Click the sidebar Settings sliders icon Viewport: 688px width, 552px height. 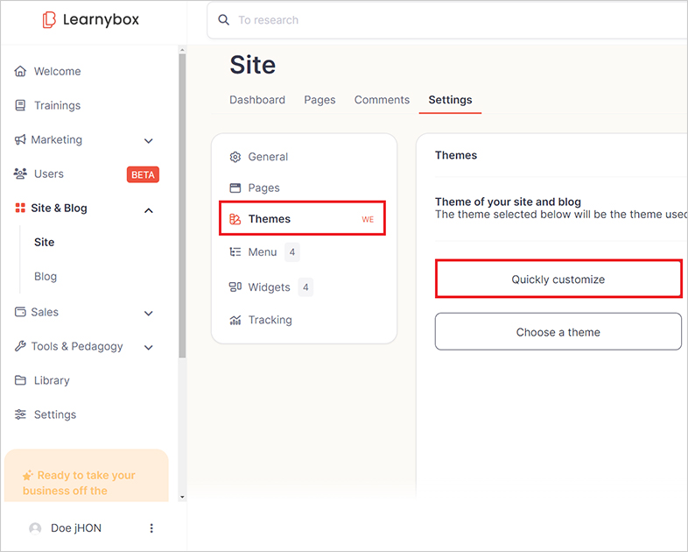20,414
